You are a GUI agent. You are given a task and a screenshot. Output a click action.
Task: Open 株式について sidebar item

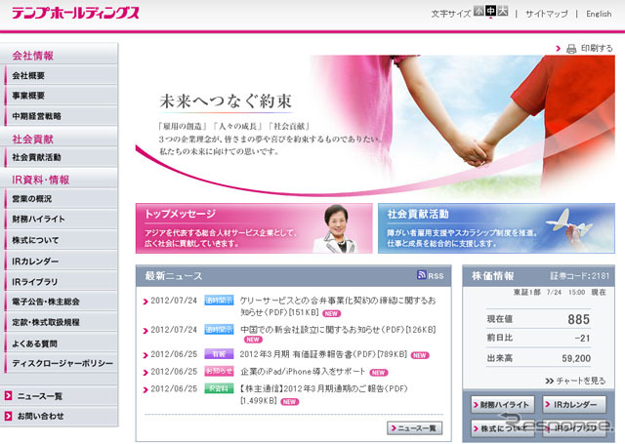pos(61,240)
